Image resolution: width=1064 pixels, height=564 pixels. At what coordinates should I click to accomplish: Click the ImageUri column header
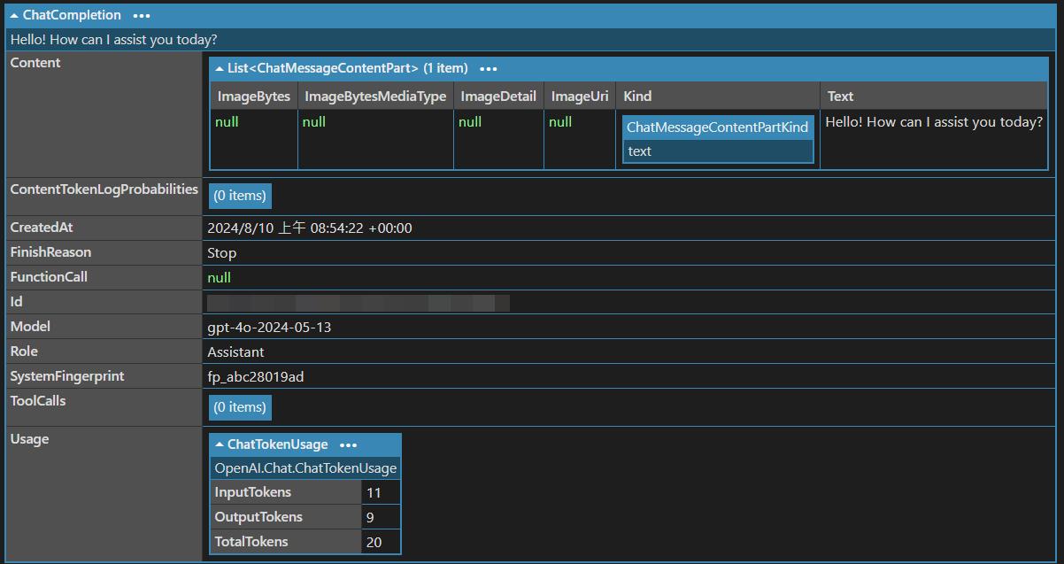pos(579,97)
